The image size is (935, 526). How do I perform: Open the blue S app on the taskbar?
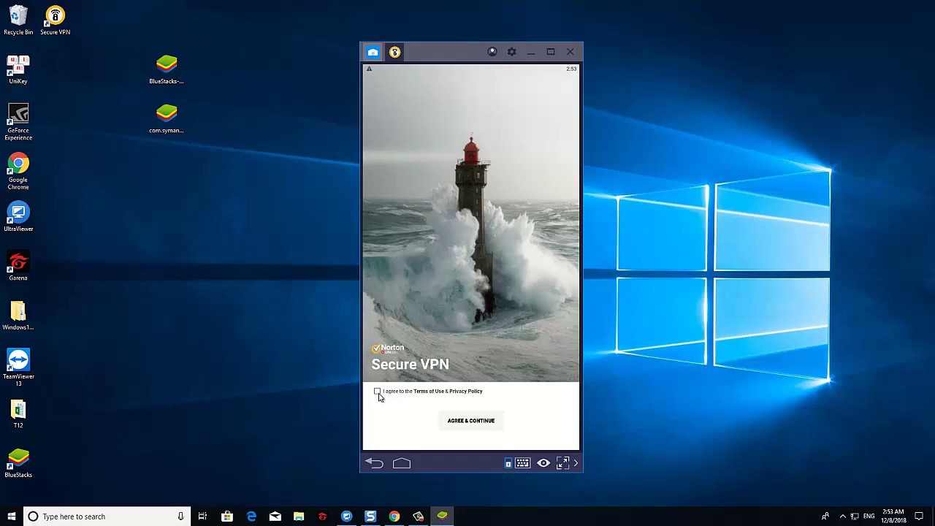click(370, 517)
